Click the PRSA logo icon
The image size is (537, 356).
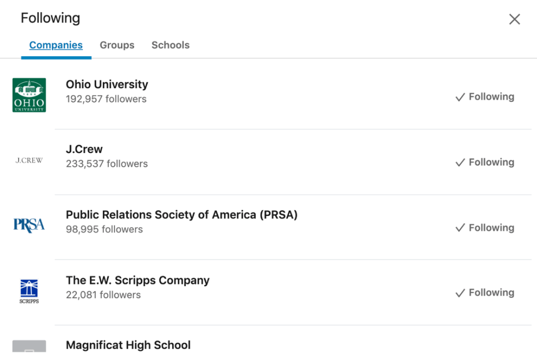click(29, 225)
